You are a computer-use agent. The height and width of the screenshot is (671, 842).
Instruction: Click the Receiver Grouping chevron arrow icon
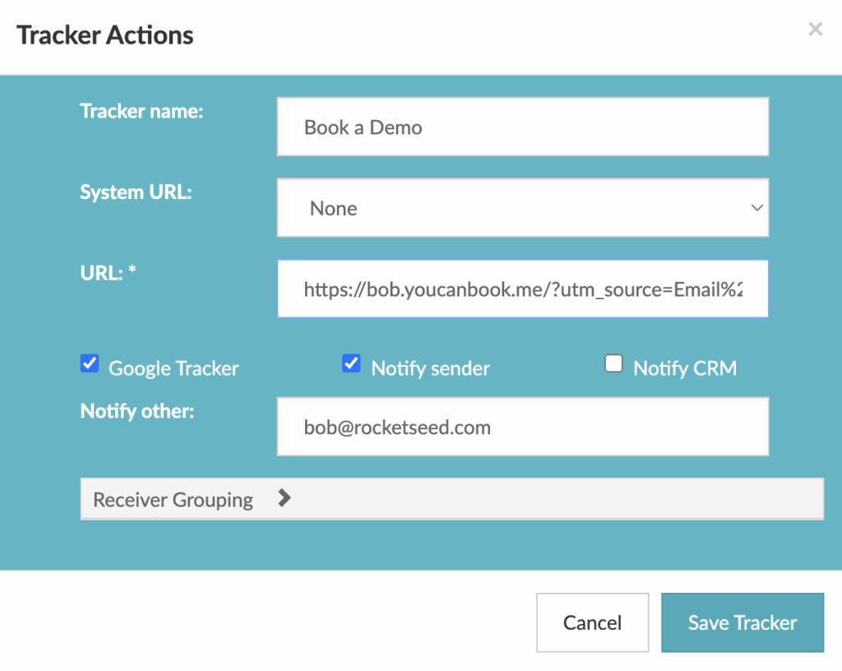tap(285, 498)
